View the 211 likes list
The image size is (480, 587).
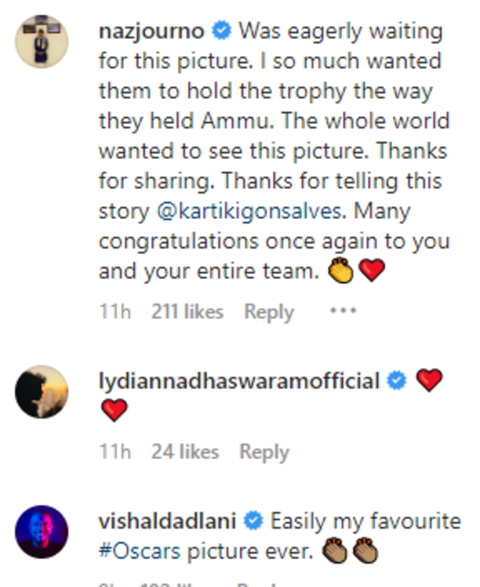(x=188, y=312)
